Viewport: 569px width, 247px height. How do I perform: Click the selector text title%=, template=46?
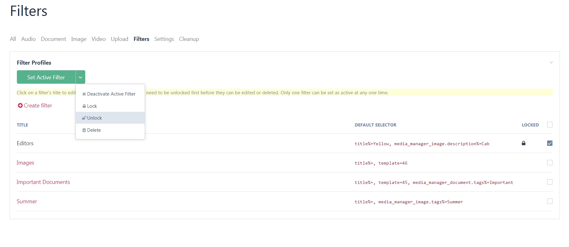(x=381, y=163)
